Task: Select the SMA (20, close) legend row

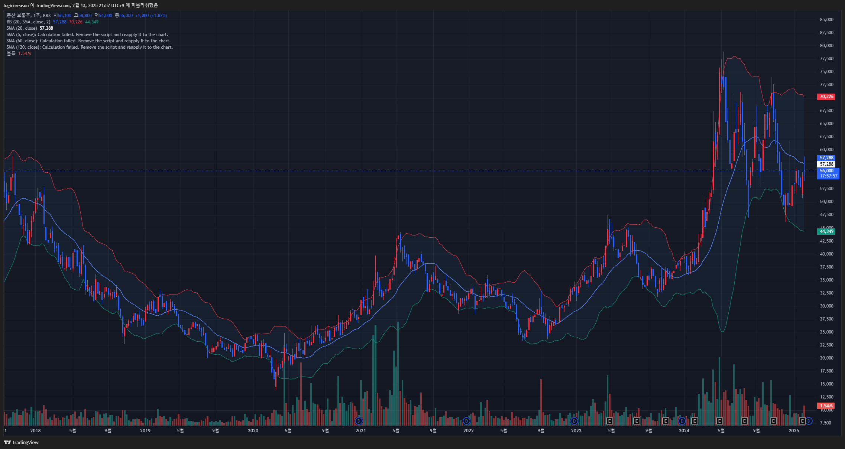Action: coord(22,28)
